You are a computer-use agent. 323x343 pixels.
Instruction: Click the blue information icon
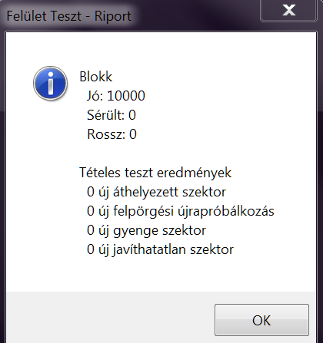pos(51,83)
